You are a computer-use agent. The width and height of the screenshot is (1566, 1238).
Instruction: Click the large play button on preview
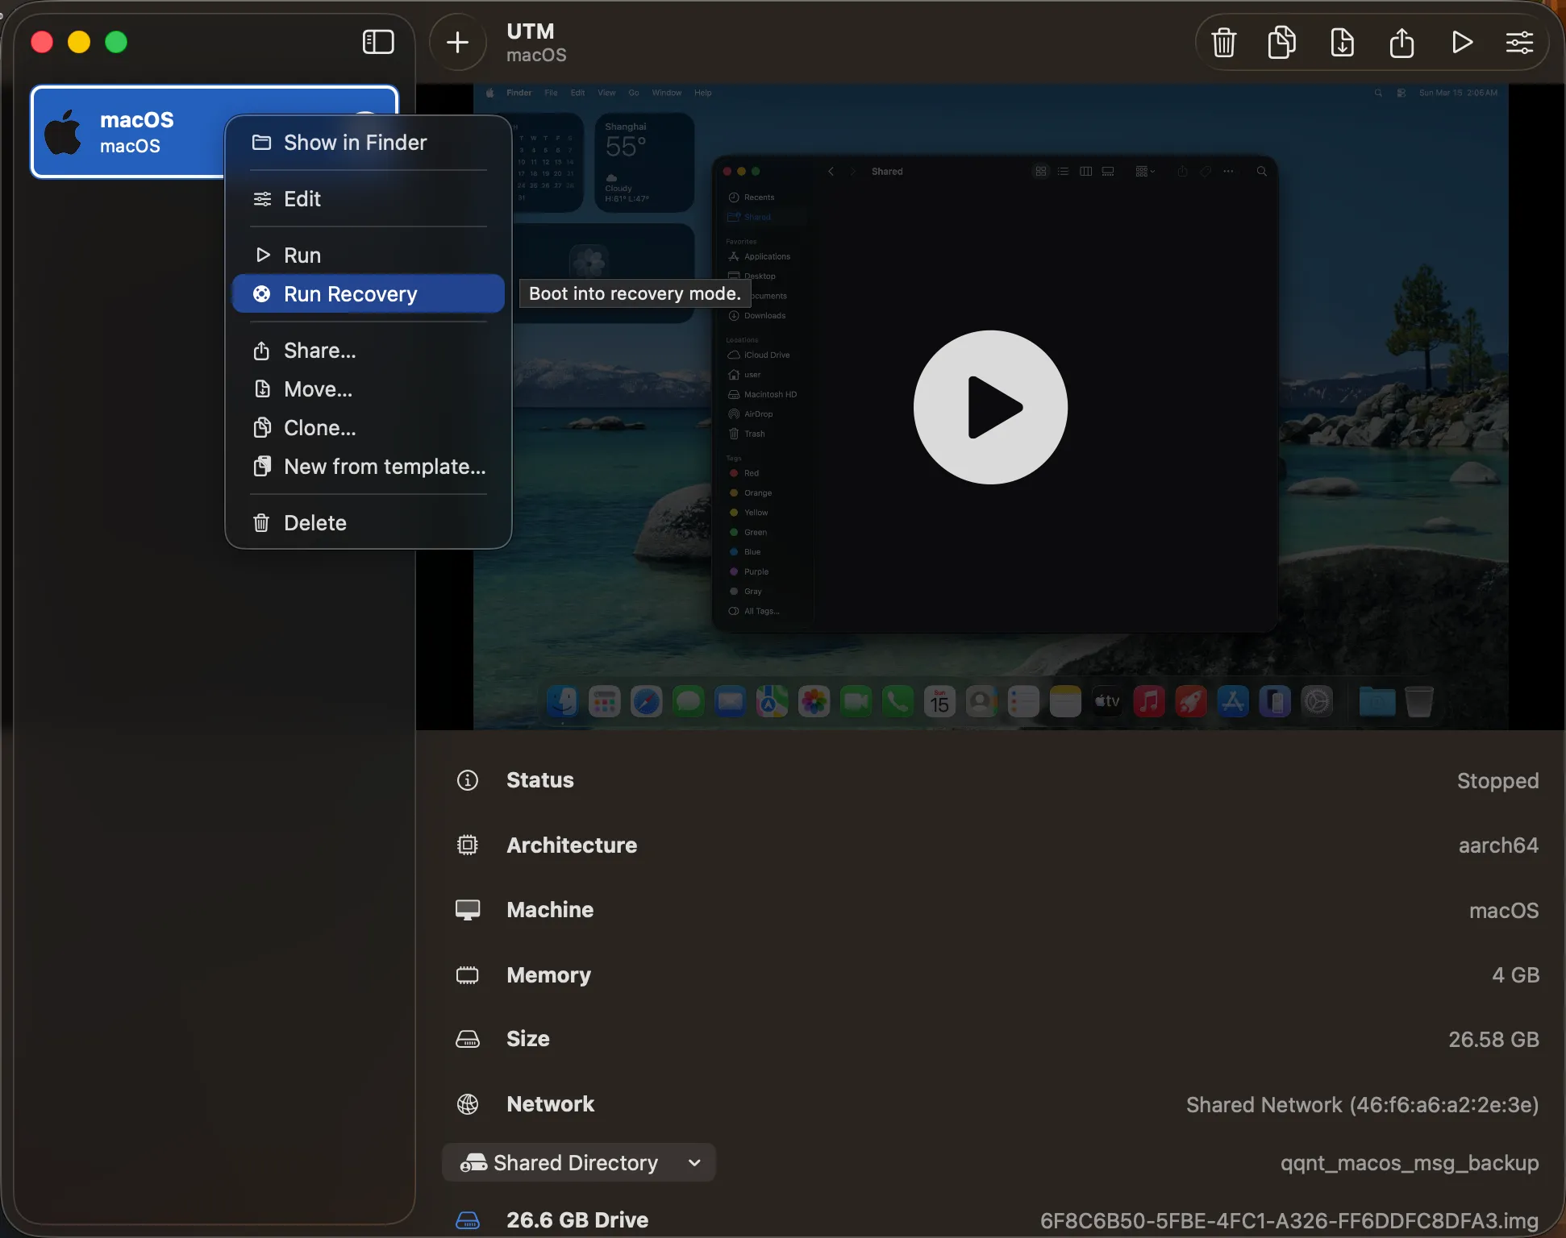[990, 407]
